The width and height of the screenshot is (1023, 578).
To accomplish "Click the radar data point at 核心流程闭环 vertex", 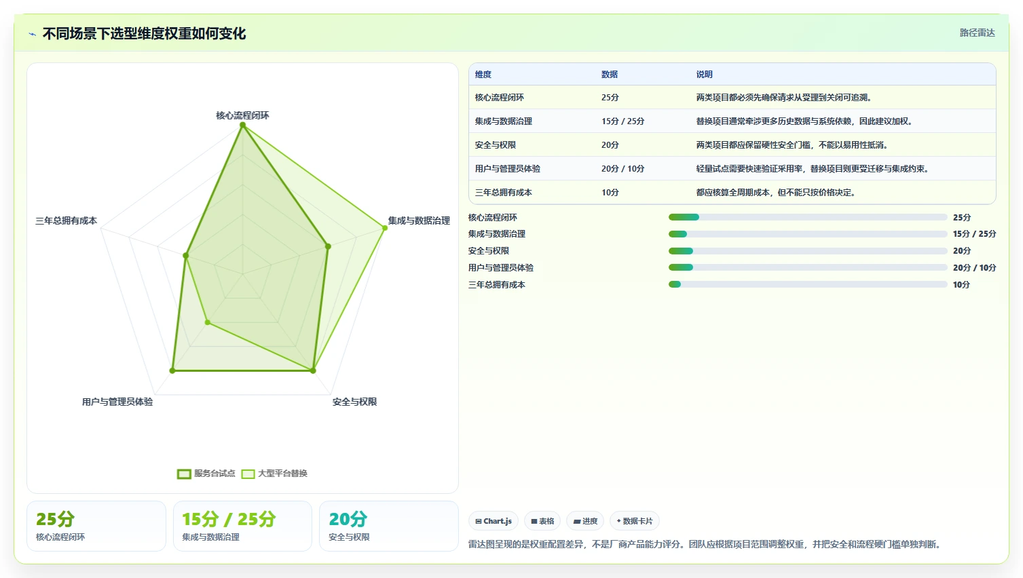I will point(242,125).
